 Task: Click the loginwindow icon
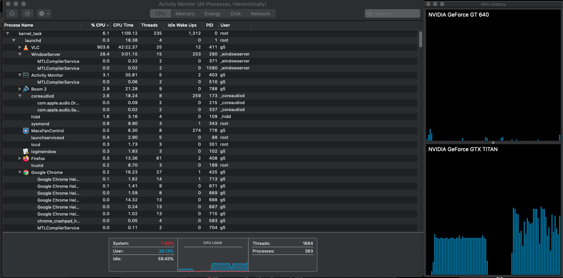pos(26,152)
